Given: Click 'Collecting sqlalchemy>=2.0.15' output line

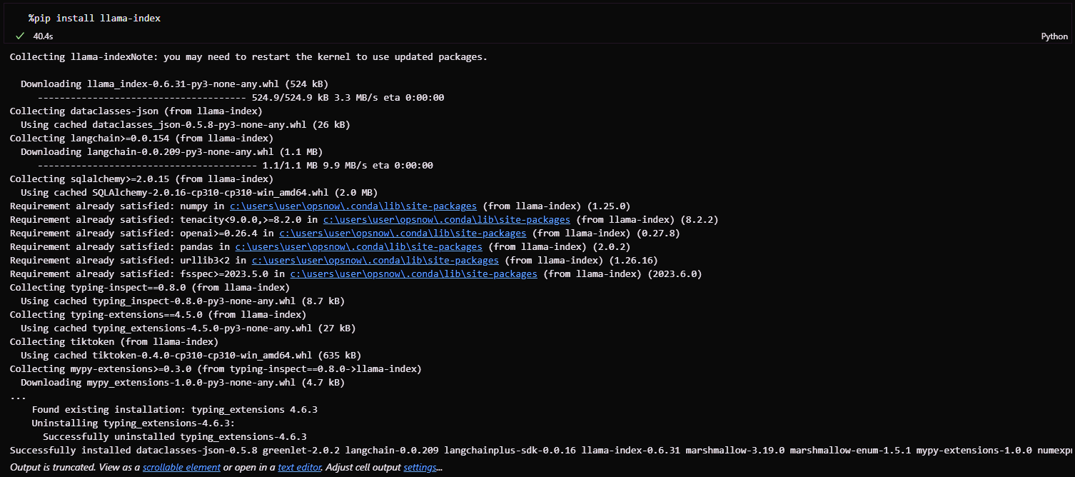Looking at the screenshot, I should [x=141, y=179].
